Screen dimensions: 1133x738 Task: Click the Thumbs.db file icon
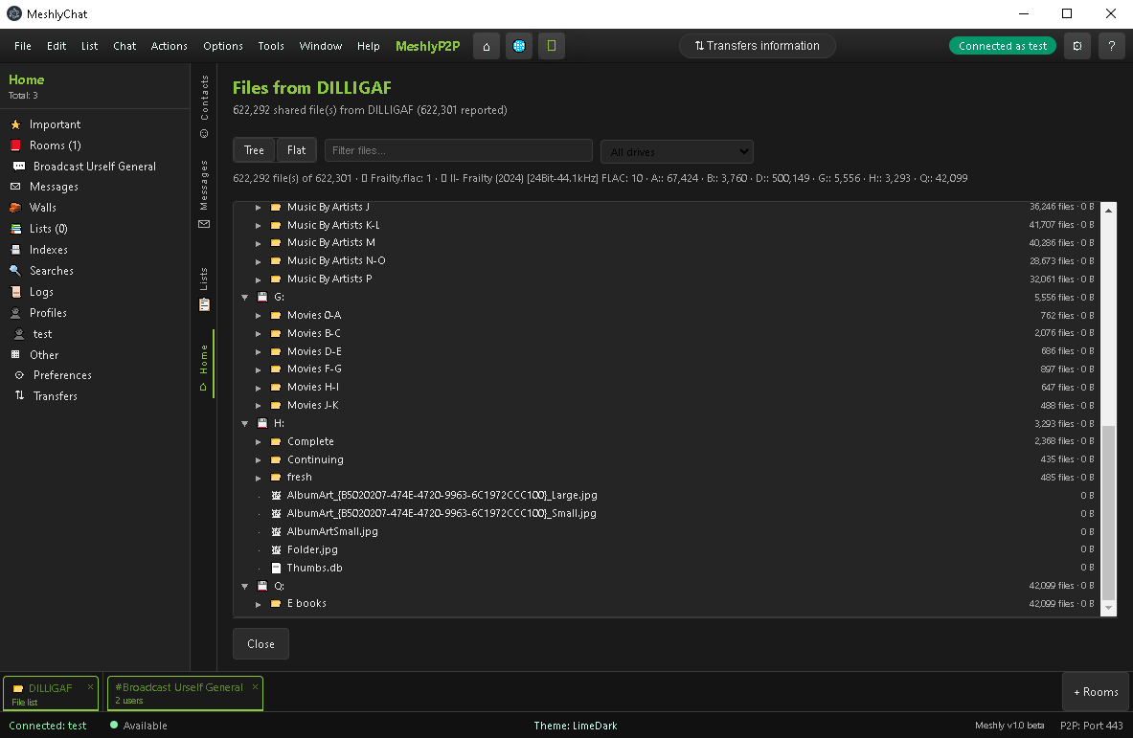[x=276, y=568]
